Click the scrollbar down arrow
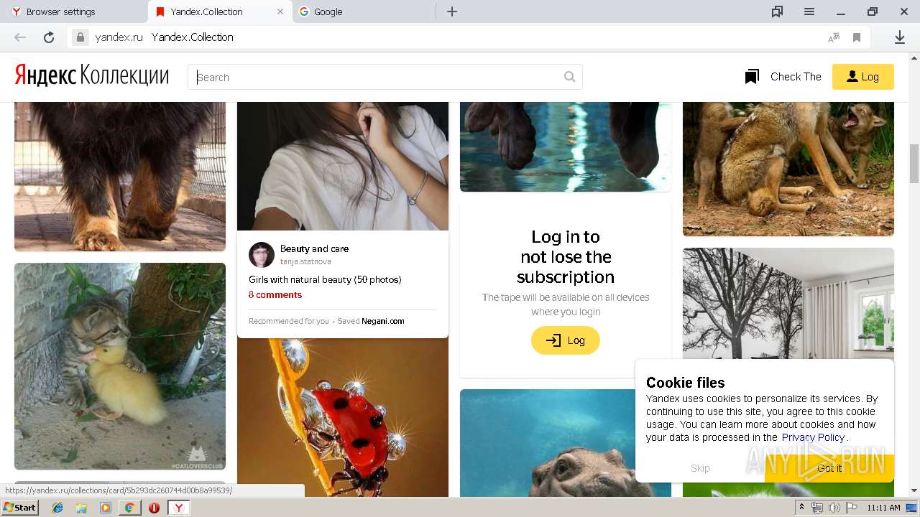The width and height of the screenshot is (920, 517). click(914, 491)
